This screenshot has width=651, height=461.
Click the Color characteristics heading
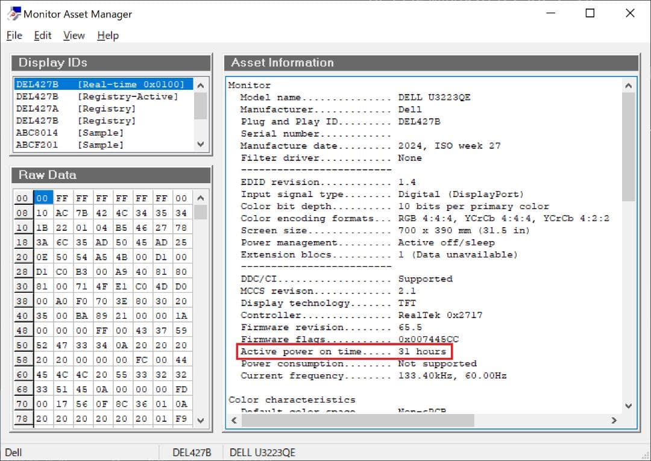(292, 400)
